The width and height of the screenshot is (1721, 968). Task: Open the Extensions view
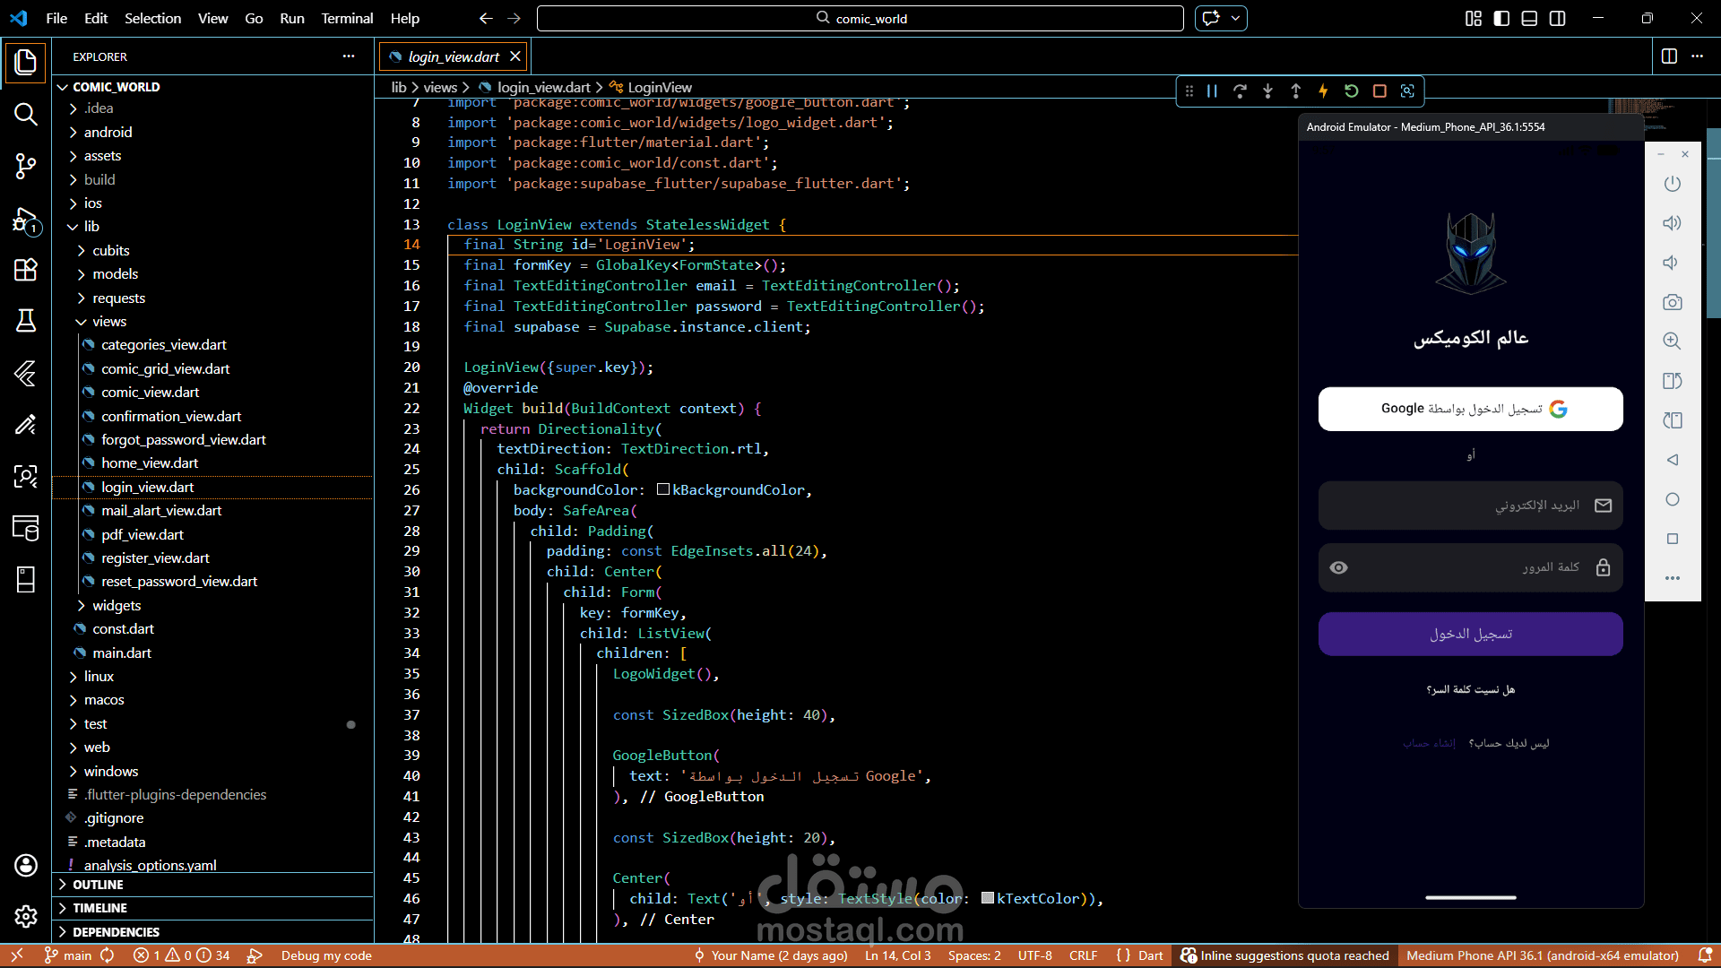coord(25,270)
